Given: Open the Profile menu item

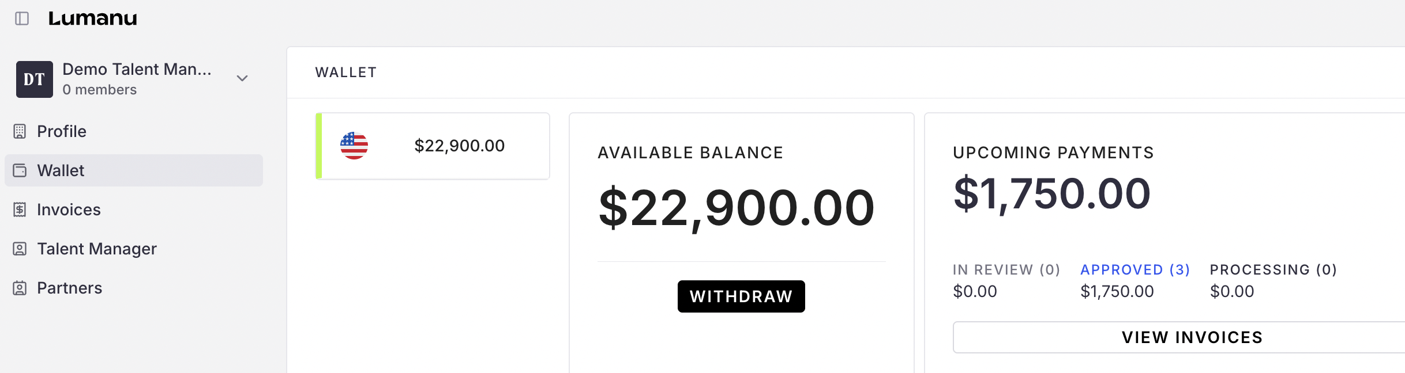Looking at the screenshot, I should coord(62,131).
